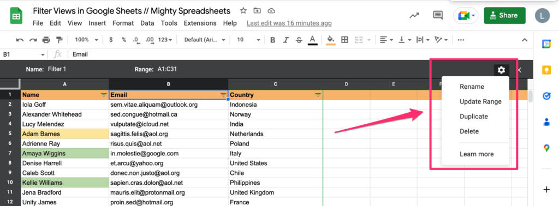
Task: Open the Data menu
Action: 147,23
